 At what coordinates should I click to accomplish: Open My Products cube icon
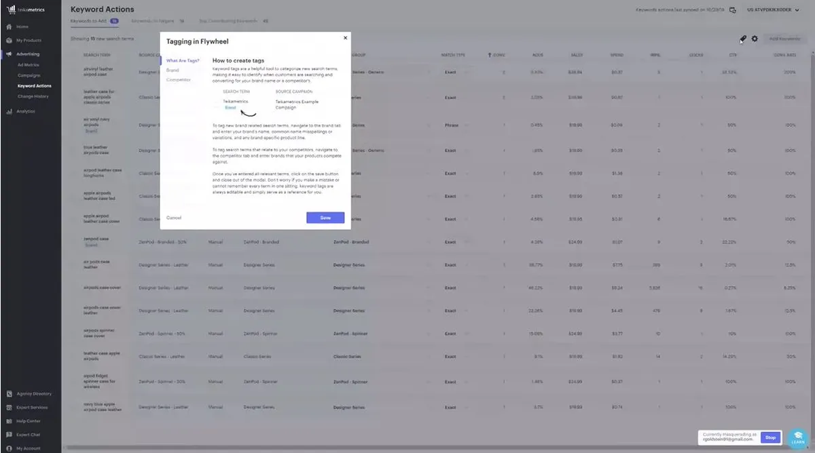tap(9, 41)
